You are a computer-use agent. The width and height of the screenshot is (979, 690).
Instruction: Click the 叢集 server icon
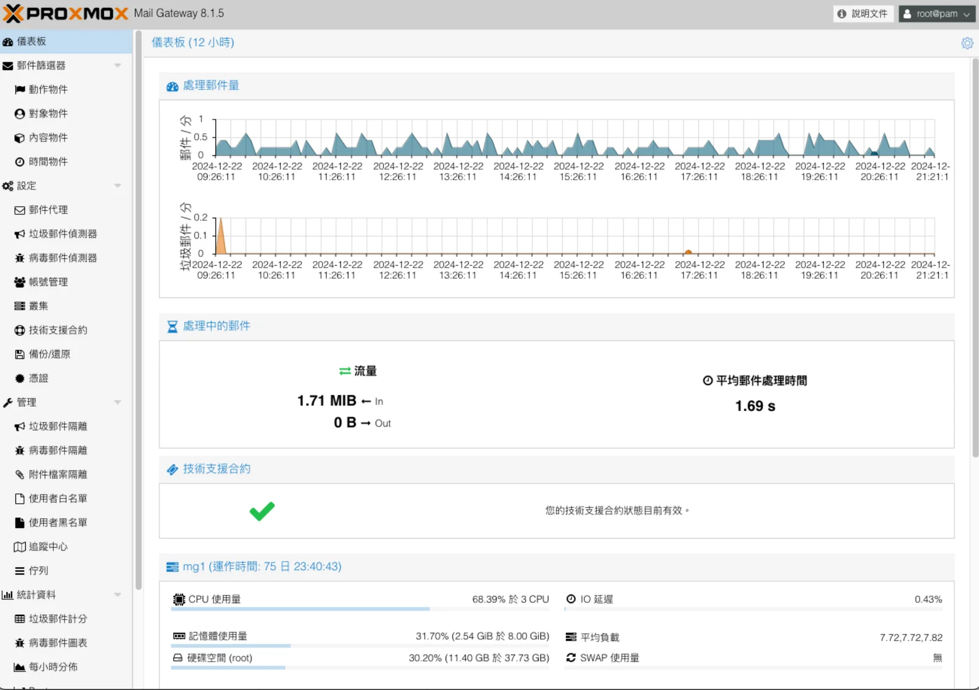20,306
